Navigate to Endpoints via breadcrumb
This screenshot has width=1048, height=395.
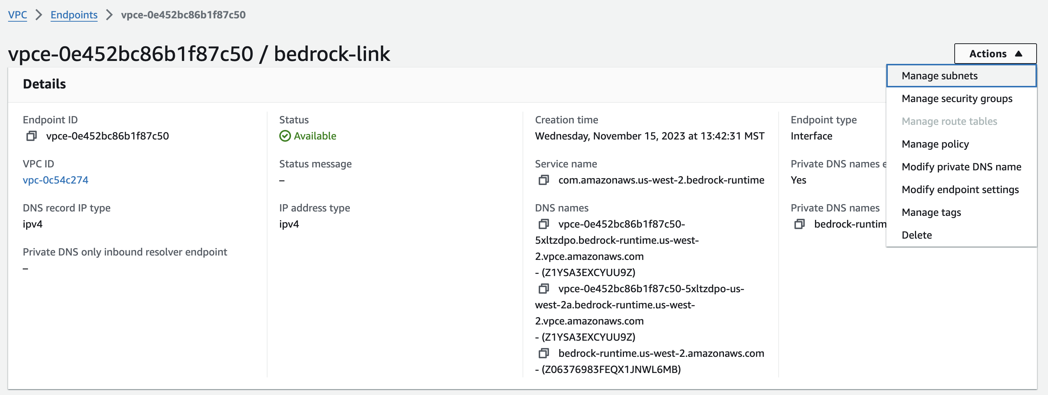click(73, 15)
